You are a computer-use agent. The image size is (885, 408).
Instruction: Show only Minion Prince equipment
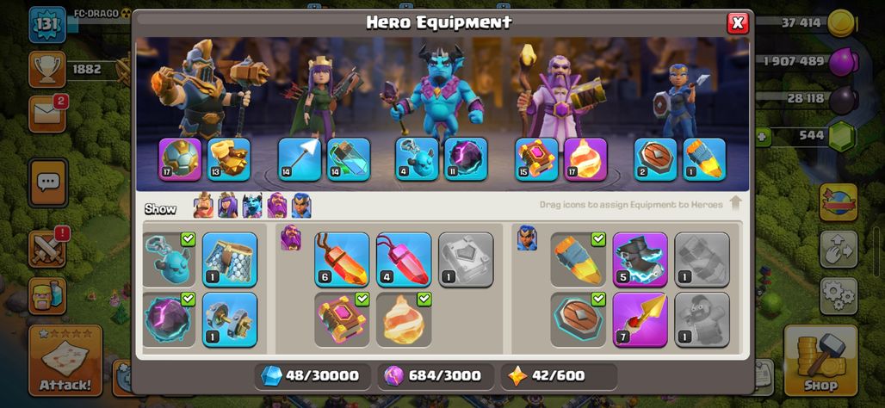(252, 206)
